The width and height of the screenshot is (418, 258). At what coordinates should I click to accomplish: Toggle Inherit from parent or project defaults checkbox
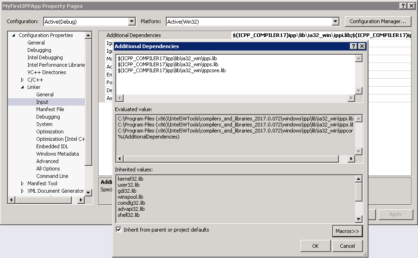click(x=119, y=230)
